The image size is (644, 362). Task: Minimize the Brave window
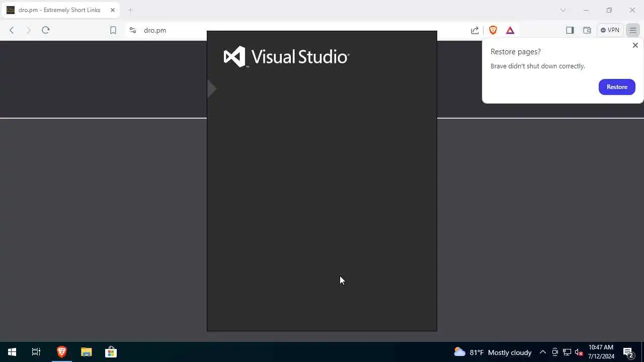[586, 10]
